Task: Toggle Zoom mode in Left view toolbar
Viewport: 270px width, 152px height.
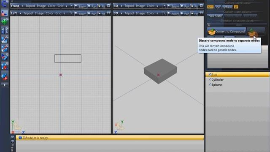Action: click(80, 14)
